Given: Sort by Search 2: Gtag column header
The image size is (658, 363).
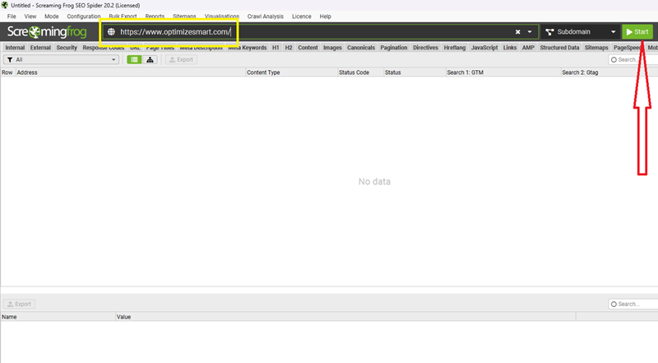Looking at the screenshot, I should click(609, 72).
